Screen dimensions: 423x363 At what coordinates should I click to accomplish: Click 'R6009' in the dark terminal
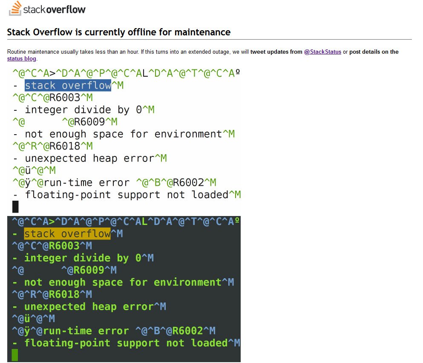(x=89, y=270)
